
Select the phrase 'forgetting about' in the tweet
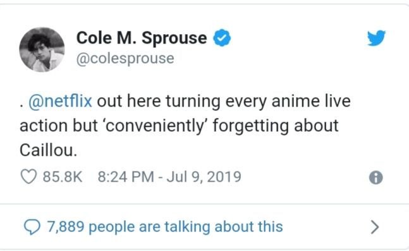pos(276,126)
